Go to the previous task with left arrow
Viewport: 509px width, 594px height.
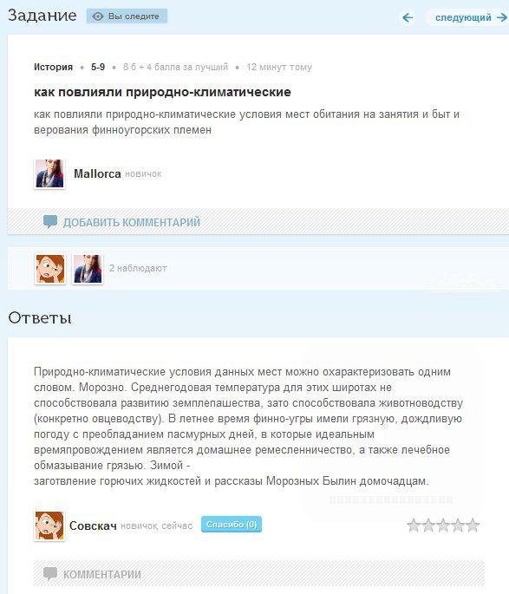click(x=408, y=17)
